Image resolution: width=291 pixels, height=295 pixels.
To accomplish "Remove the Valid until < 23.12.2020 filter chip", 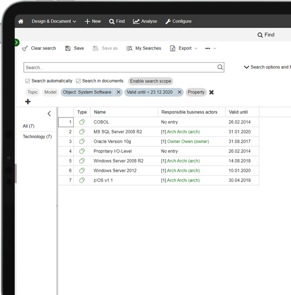I will click(x=179, y=92).
